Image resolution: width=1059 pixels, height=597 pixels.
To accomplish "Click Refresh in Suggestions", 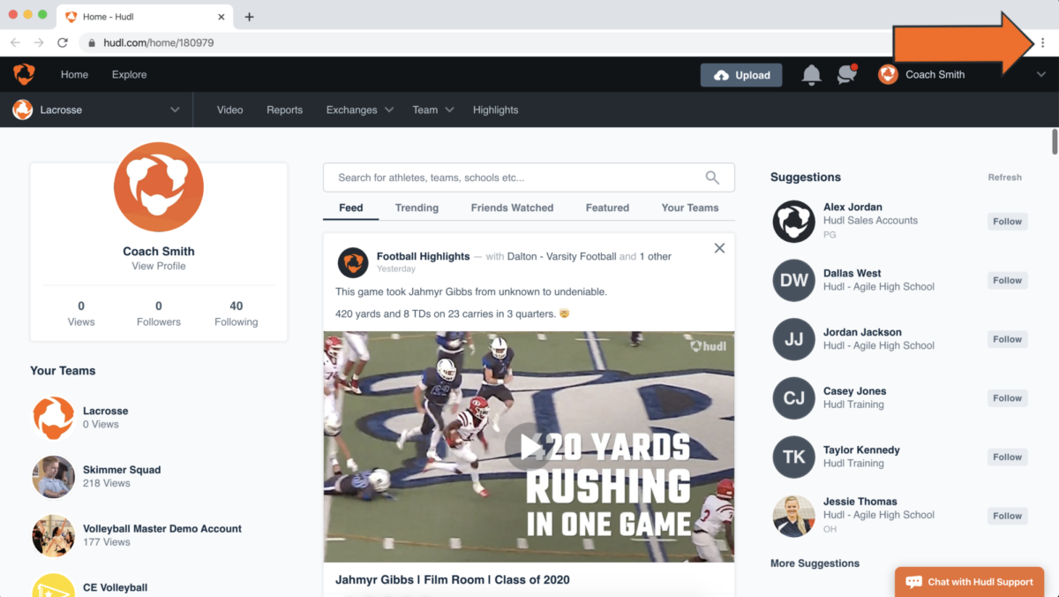I will point(1004,178).
